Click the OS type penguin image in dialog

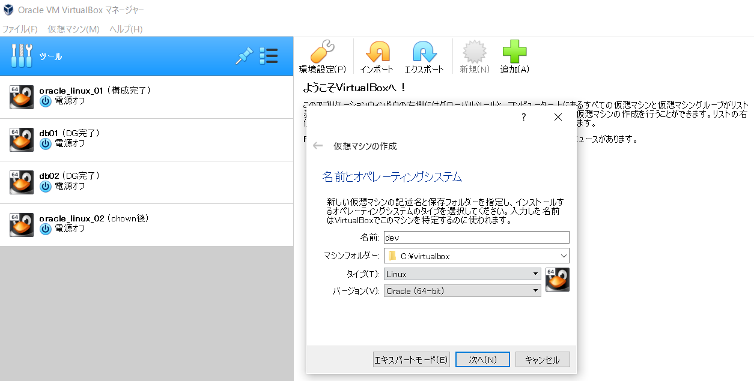pyautogui.click(x=558, y=280)
